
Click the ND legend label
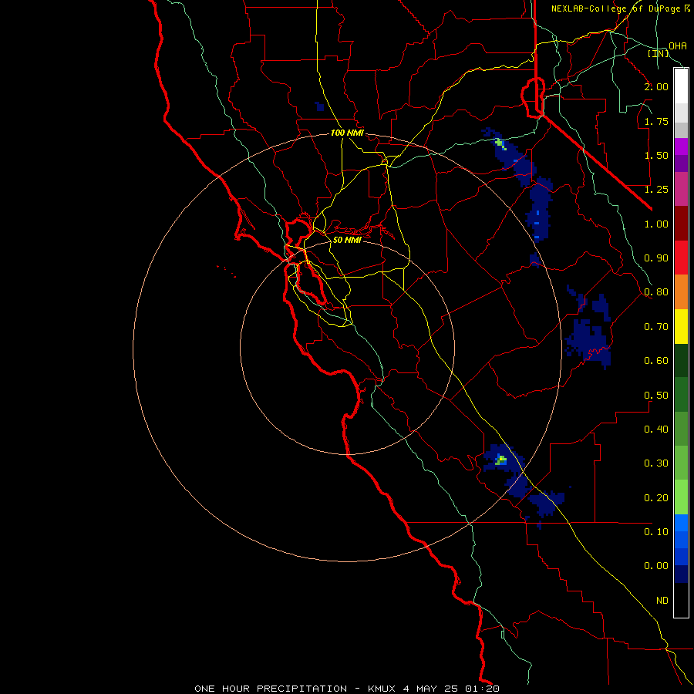662,601
